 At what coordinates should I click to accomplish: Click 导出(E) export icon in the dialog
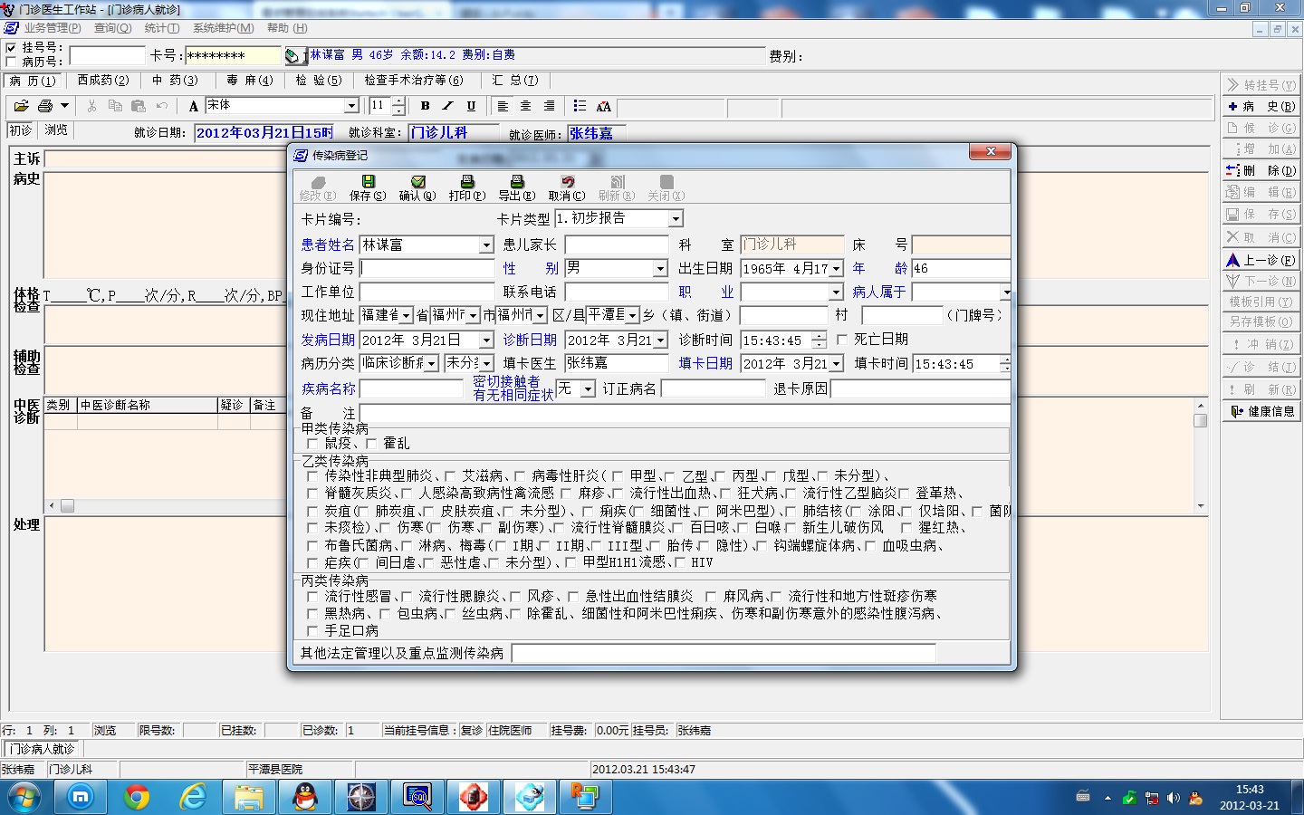point(517,188)
